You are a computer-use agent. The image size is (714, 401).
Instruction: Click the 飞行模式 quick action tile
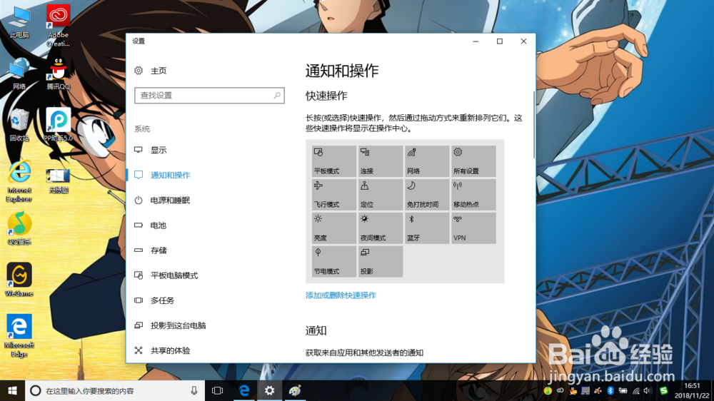coord(333,194)
